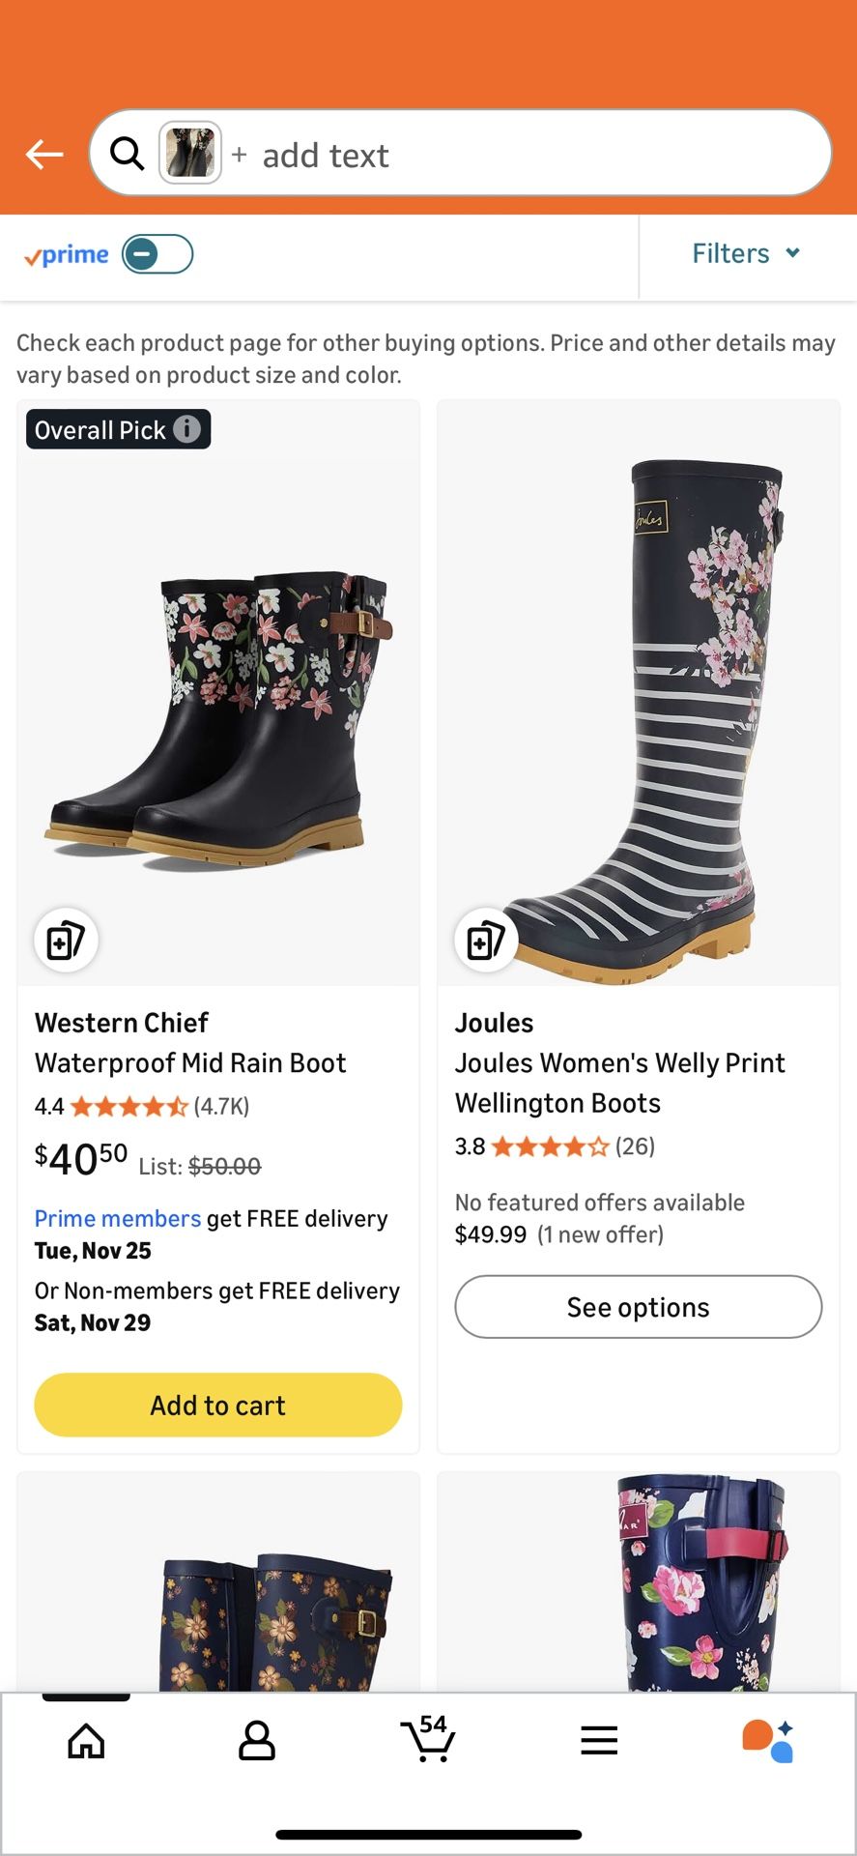This screenshot has width=857, height=1856.
Task: Check the 26 reviews for Joules boots
Action: (635, 1146)
